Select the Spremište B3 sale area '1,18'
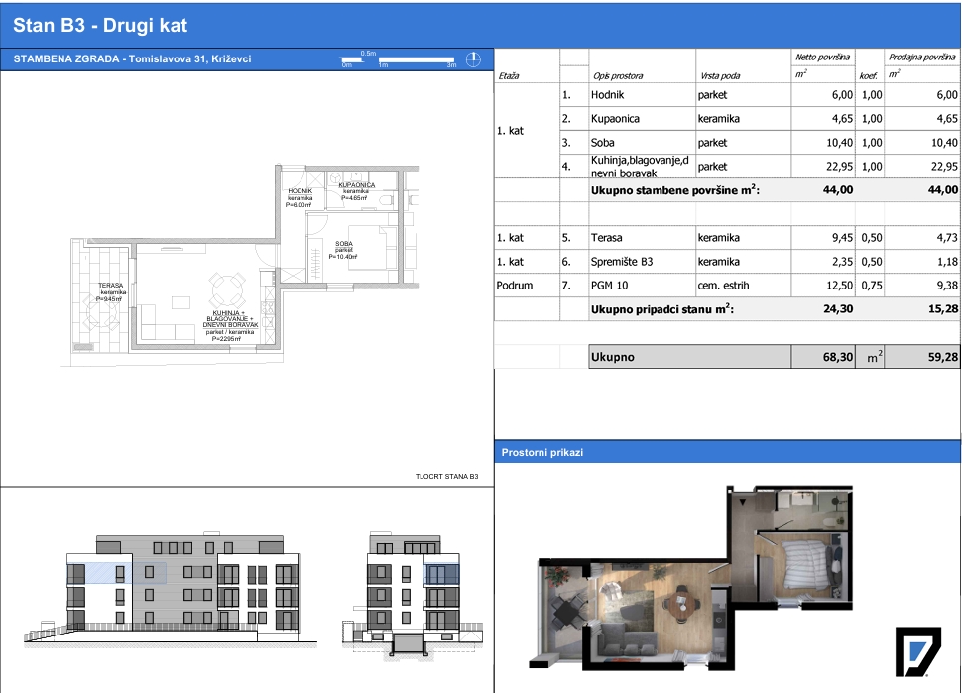This screenshot has height=693, width=962. point(947,262)
